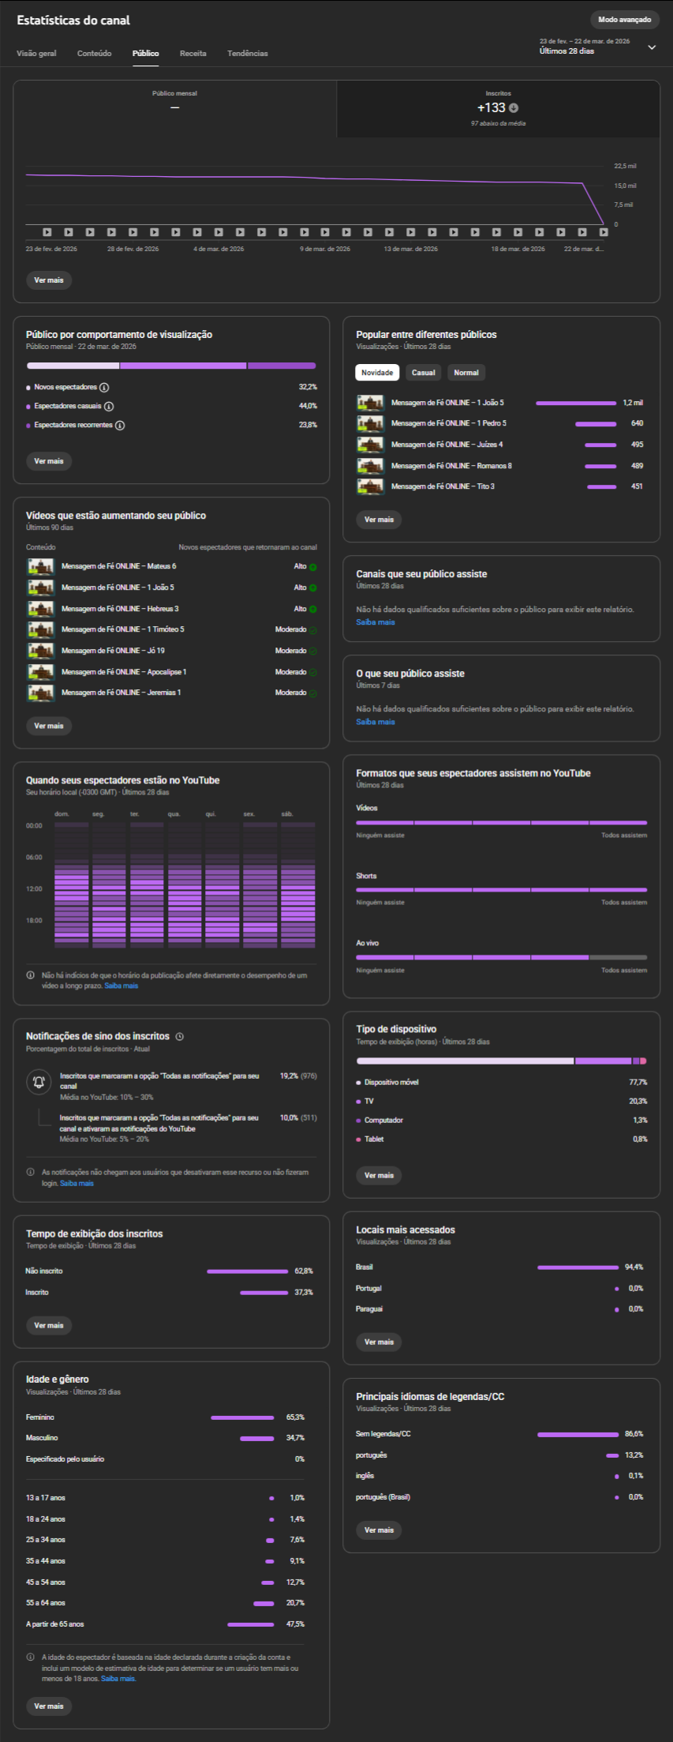Open Mensagem de Fé ONLINE – Mateus 6

click(x=119, y=566)
